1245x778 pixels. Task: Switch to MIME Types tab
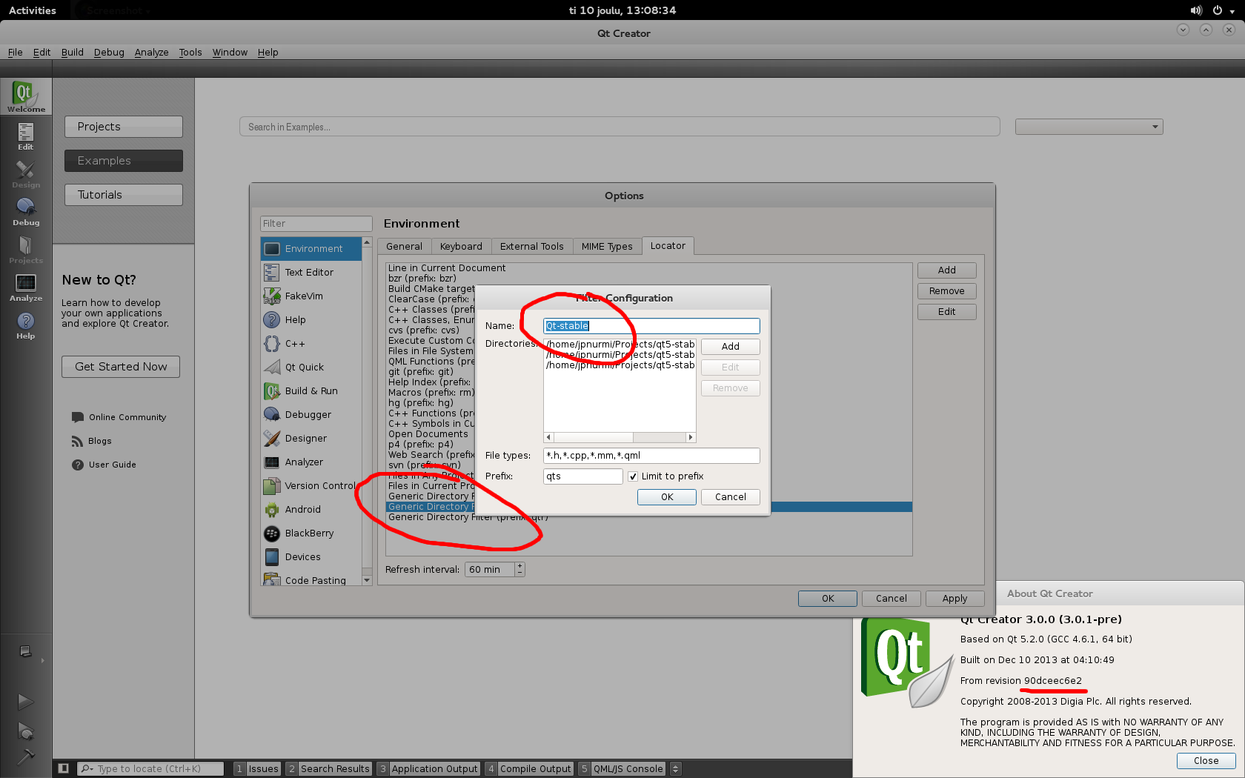tap(607, 247)
